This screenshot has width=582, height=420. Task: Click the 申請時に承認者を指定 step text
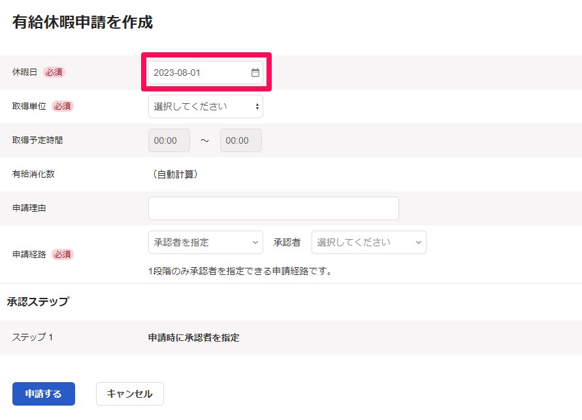coord(193,338)
